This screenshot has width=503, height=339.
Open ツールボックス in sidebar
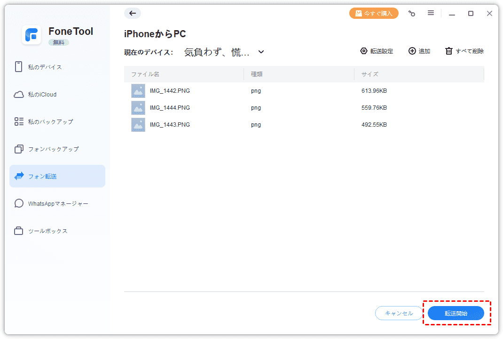(x=47, y=231)
